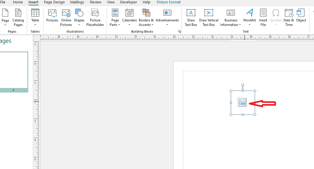Viewport: 314px width, 169px height.
Task: Expand the Shapes gallery arrow
Action: pyautogui.click(x=79, y=25)
